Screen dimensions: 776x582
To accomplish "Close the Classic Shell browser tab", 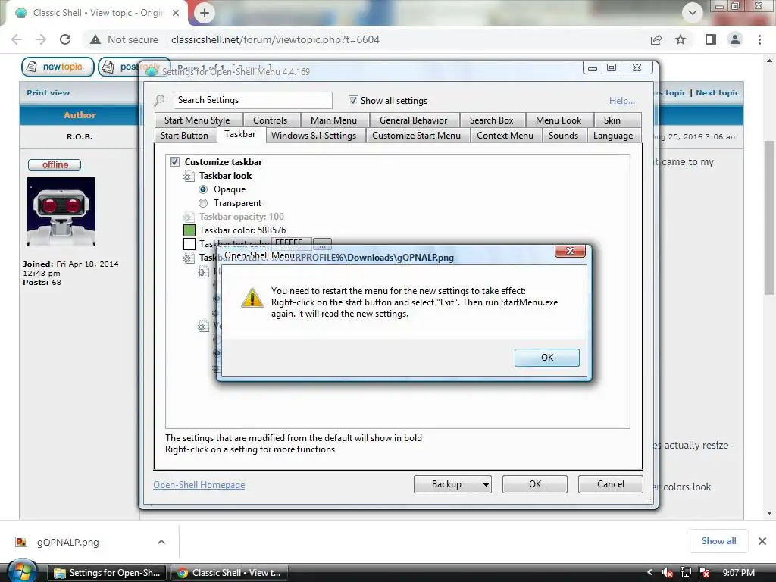I will coord(176,13).
